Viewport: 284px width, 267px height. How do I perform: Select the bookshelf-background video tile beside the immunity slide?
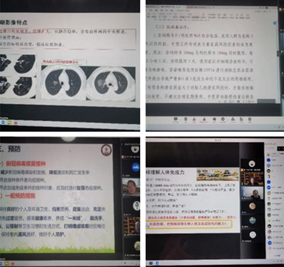[252, 178]
